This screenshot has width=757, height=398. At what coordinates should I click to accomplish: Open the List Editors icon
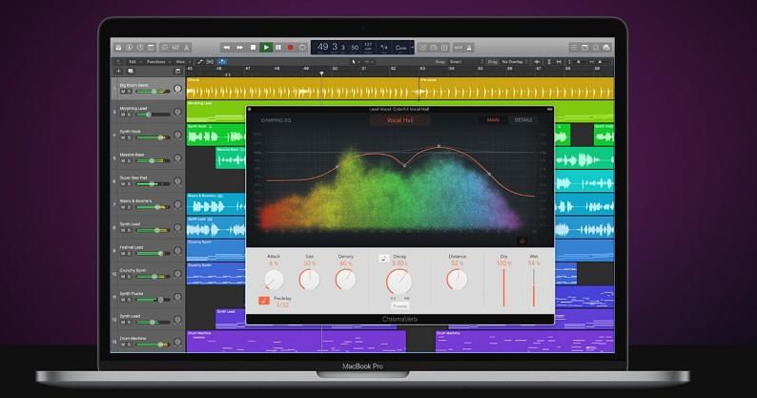(574, 48)
